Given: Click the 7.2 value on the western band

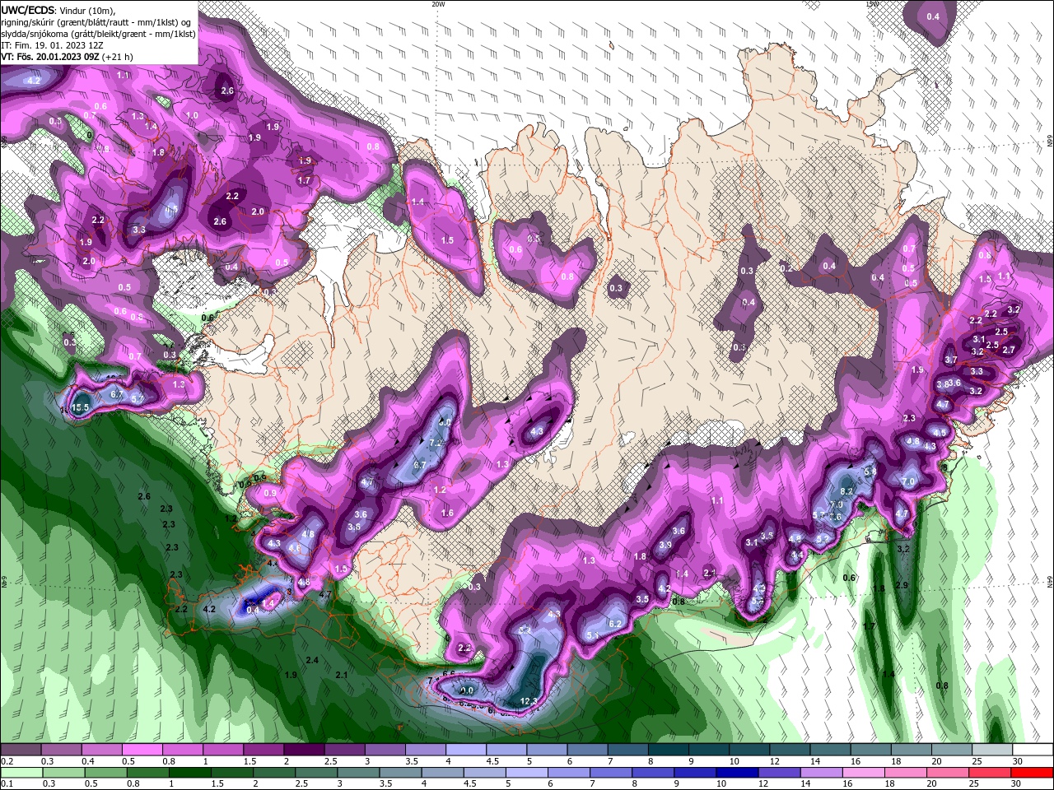Looking at the screenshot, I should pos(436,443).
